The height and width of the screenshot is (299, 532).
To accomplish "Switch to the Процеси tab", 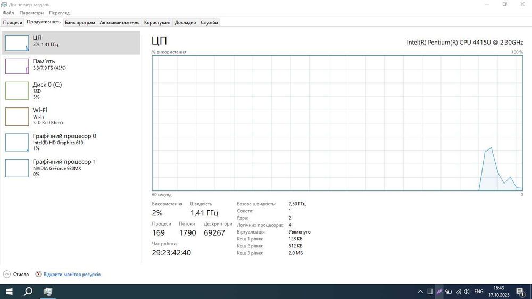I will [13, 22].
